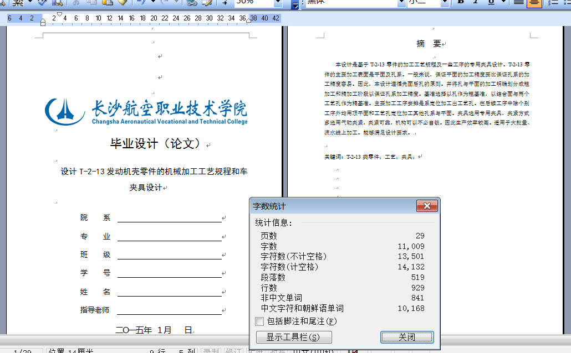Click the Changsha Aeronautical college logo image
The width and height of the screenshot is (571, 353).
(146, 112)
